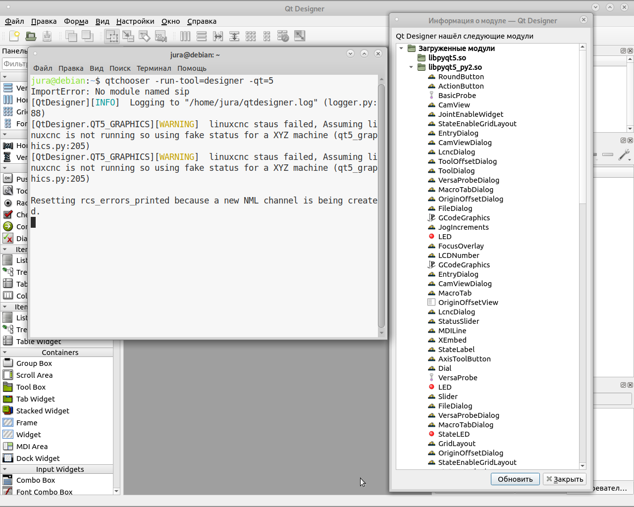Switch to Edit Signals/Slots mode icon
634x507 pixels.
[x=128, y=36]
